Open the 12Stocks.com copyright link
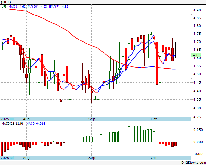Viewport: 206px width, 165px height. (x=193, y=163)
